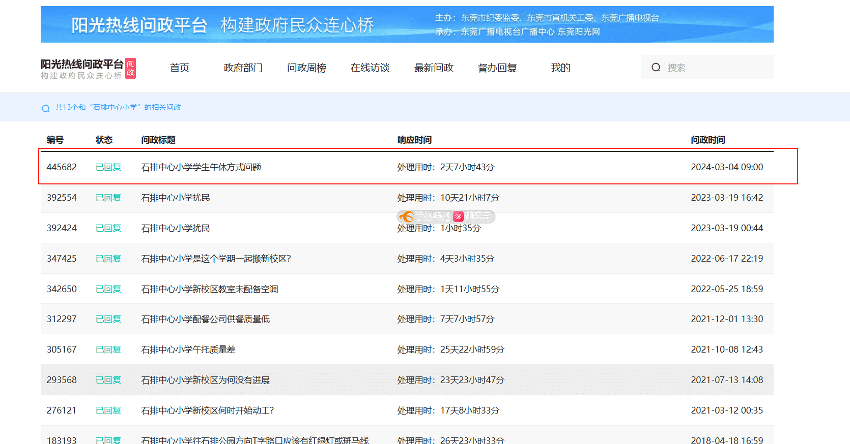Click the 问政 red badge icon
The width and height of the screenshot is (850, 444).
[130, 68]
